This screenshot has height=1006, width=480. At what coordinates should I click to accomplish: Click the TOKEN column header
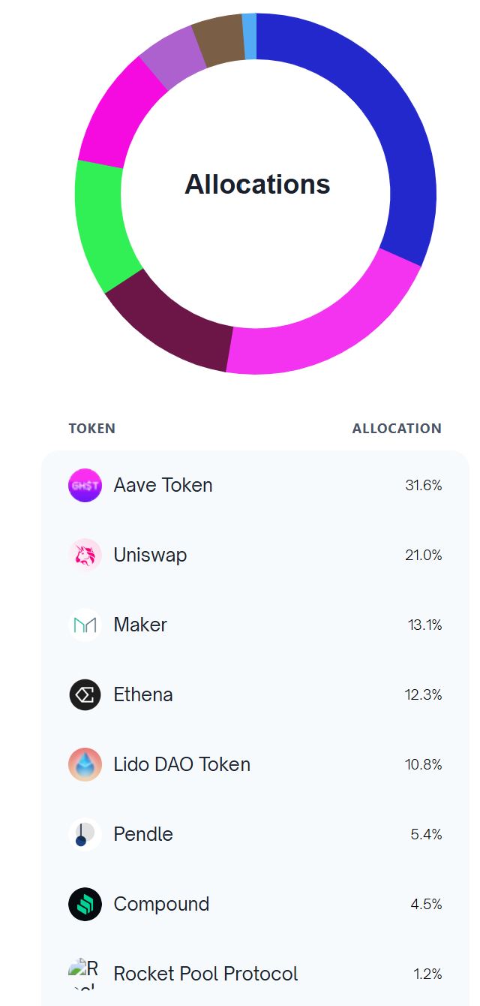92,429
